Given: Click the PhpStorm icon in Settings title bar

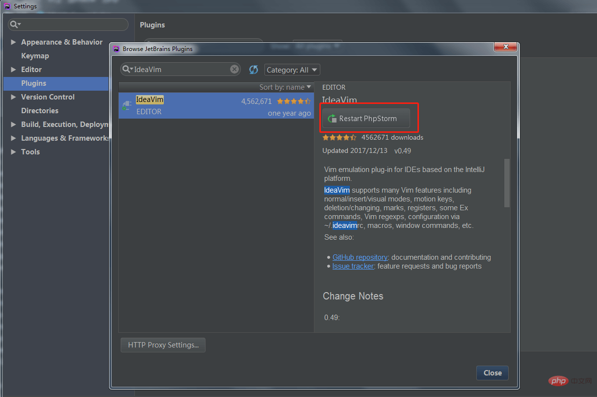Looking at the screenshot, I should pyautogui.click(x=7, y=6).
